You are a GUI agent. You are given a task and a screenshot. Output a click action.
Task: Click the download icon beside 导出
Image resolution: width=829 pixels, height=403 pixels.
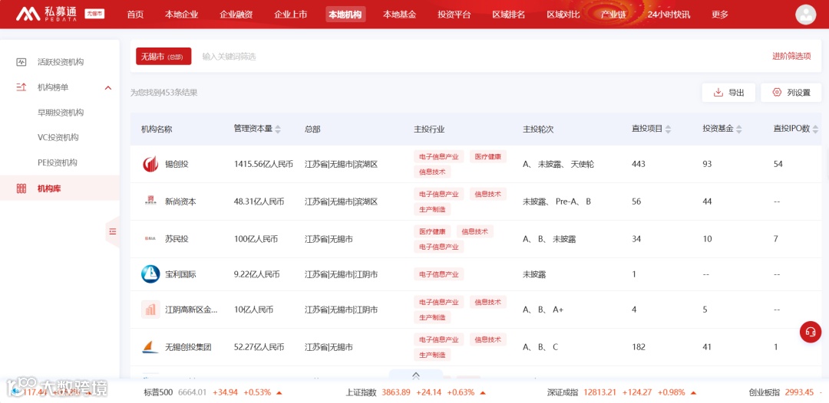718,93
